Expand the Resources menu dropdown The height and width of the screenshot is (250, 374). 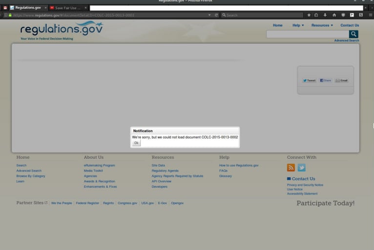coord(322,25)
